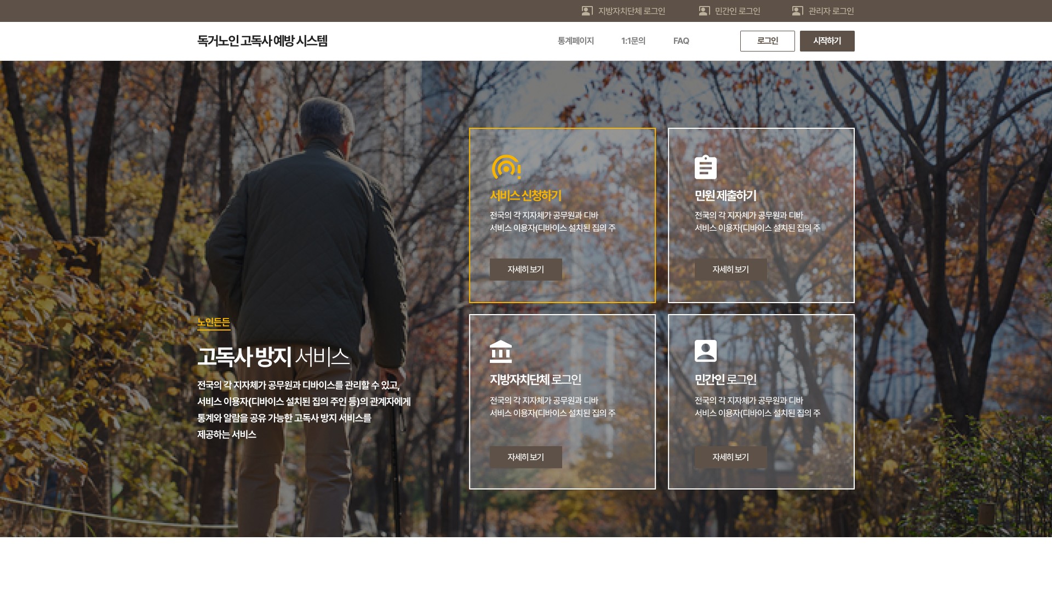
Task: Select the 지방자치단체 로그인 card heading
Action: pyautogui.click(x=535, y=379)
